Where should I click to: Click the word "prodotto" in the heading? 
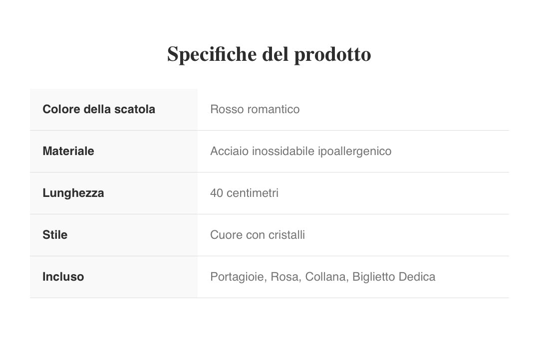click(x=332, y=54)
